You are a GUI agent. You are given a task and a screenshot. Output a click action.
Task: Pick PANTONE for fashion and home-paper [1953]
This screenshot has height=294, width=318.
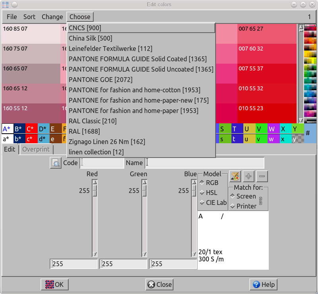tap(141, 111)
